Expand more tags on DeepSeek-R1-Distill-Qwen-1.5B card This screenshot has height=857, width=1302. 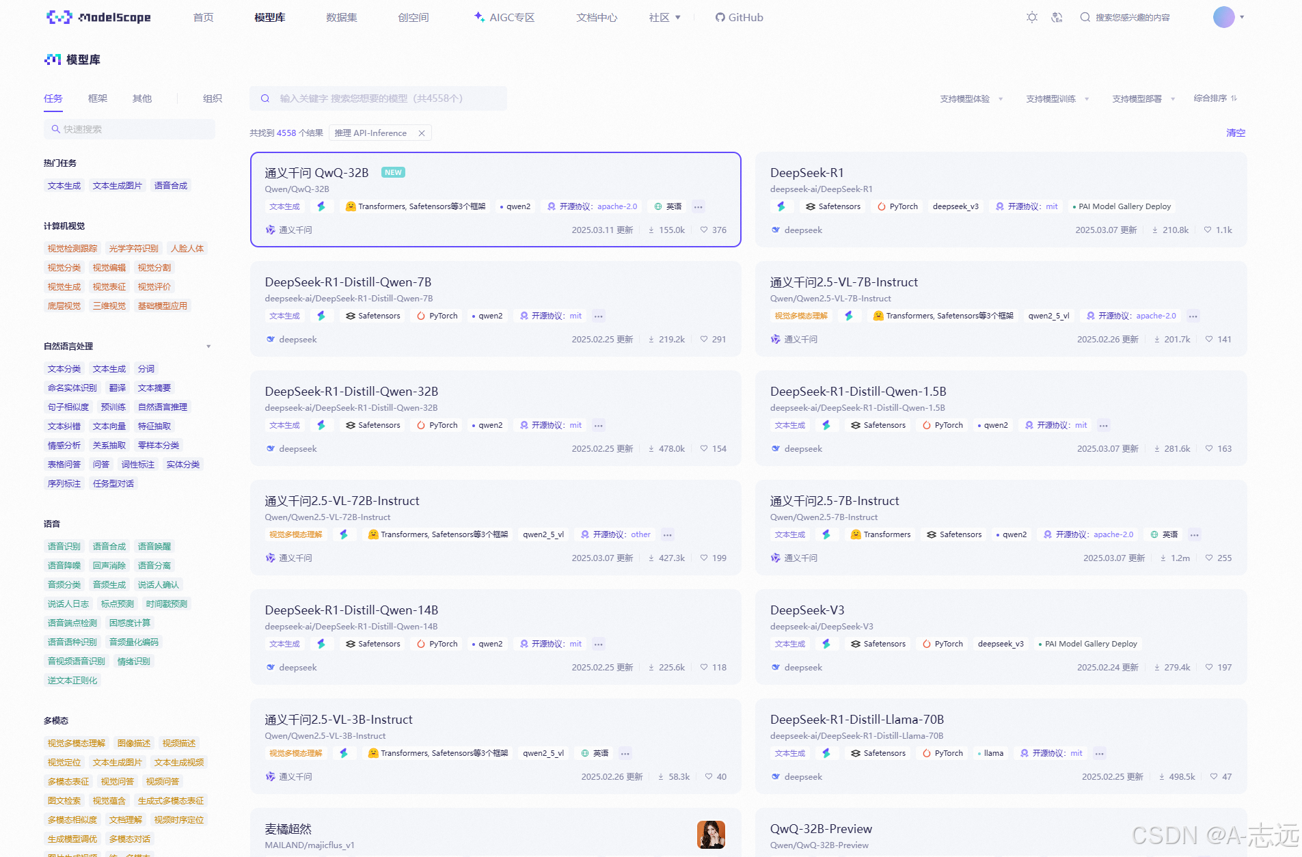[x=1103, y=425]
